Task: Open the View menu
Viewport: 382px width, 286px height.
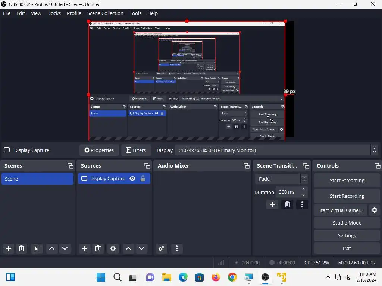Action: point(36,13)
